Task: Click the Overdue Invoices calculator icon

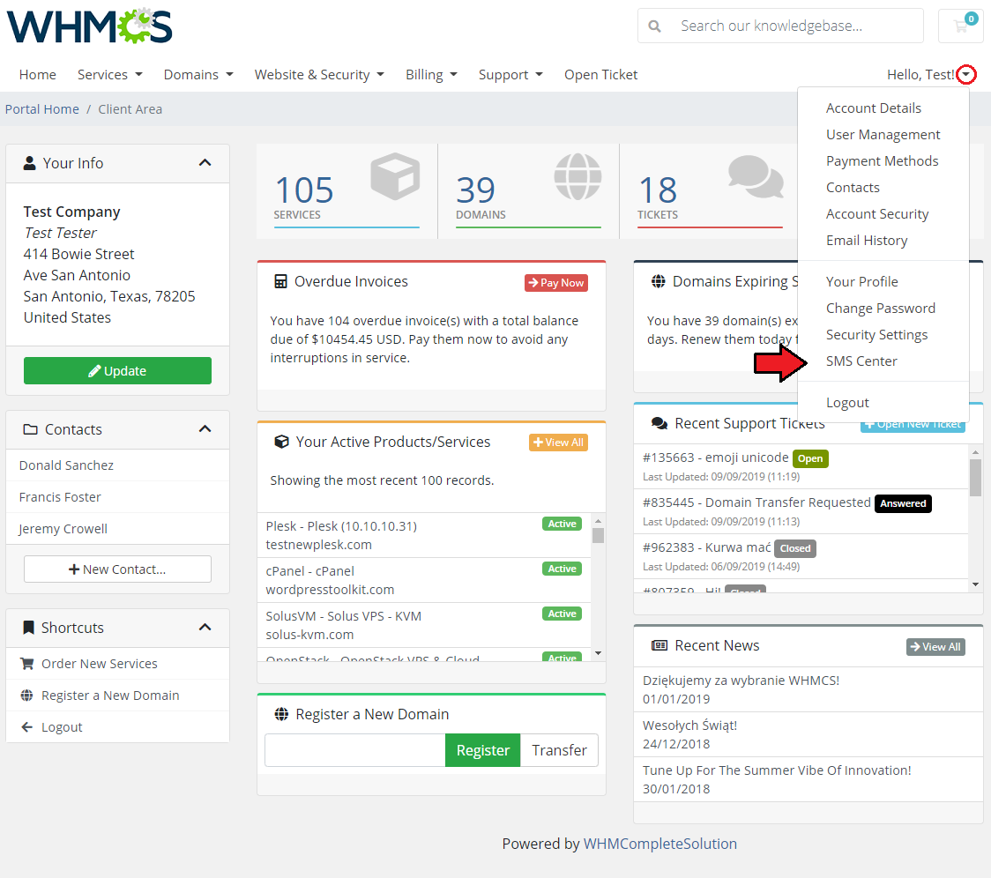Action: coord(280,281)
